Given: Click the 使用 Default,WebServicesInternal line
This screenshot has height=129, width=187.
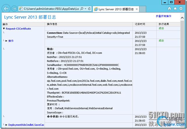Looking at the screenshot, I should (x=80, y=108).
